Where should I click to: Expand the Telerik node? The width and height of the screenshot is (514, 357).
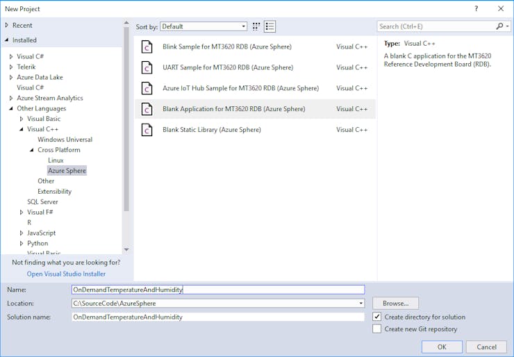pos(11,67)
